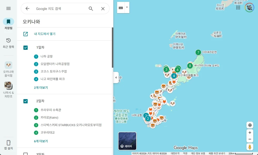Click the zoom in plus control

point(250,132)
